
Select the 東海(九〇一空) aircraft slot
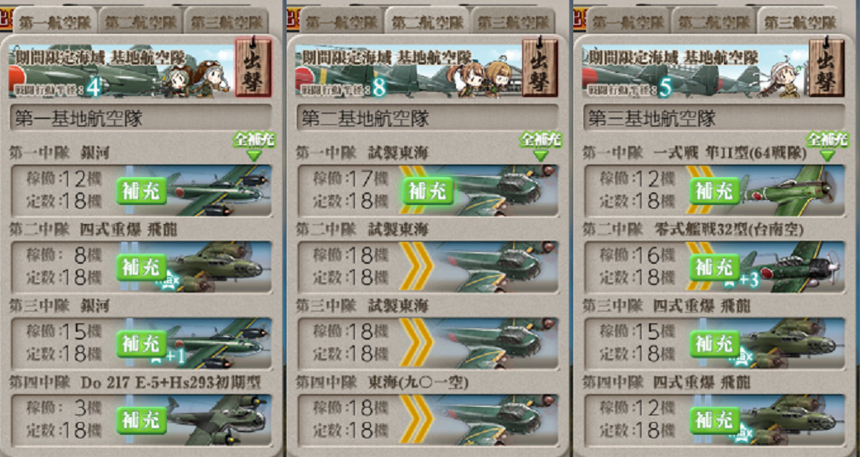pos(428,420)
